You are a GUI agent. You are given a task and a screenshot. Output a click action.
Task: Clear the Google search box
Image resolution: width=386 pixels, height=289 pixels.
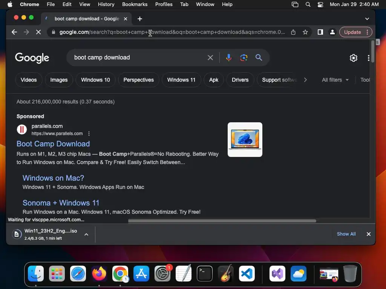click(x=210, y=58)
